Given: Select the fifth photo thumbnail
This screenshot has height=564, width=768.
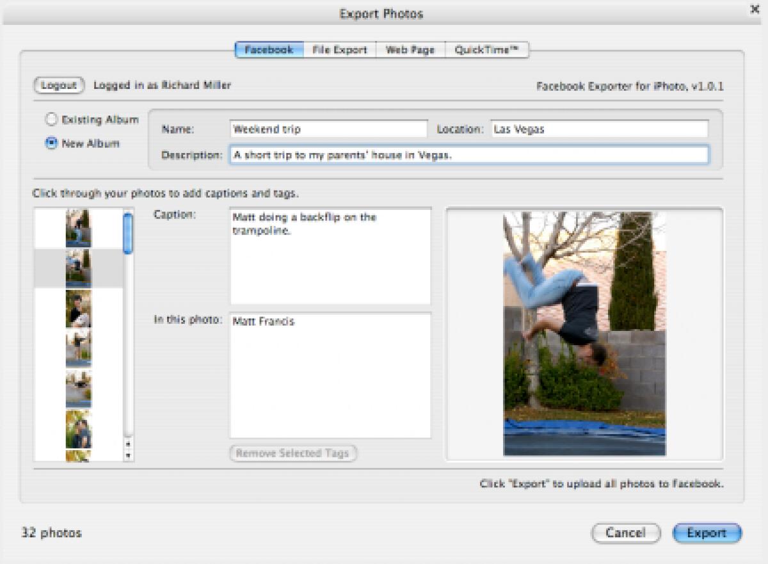Looking at the screenshot, I should click(78, 389).
